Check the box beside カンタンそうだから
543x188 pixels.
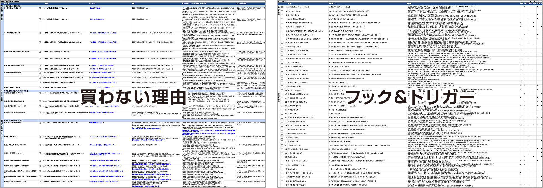click(x=282, y=11)
